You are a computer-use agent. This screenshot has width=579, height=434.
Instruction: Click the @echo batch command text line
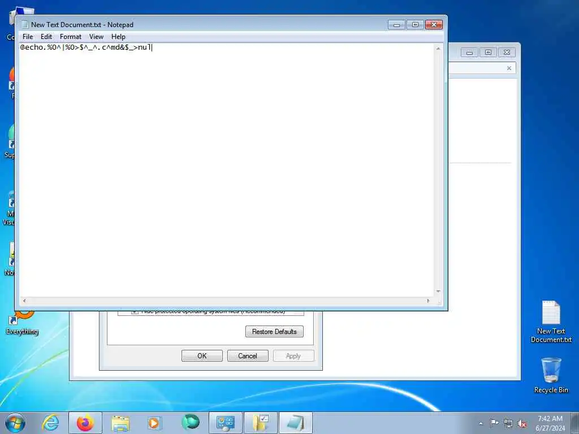[86, 47]
